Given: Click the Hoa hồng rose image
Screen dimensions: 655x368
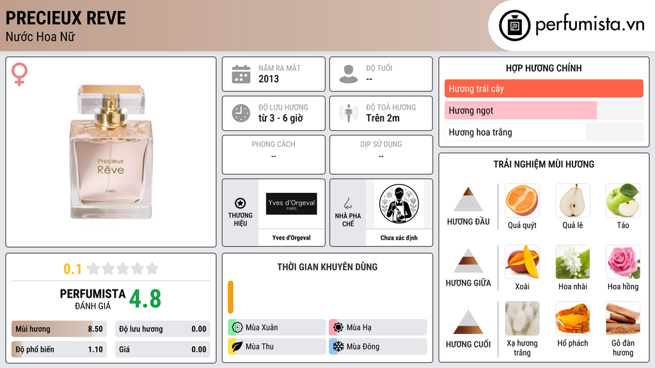Looking at the screenshot, I should [x=623, y=261].
